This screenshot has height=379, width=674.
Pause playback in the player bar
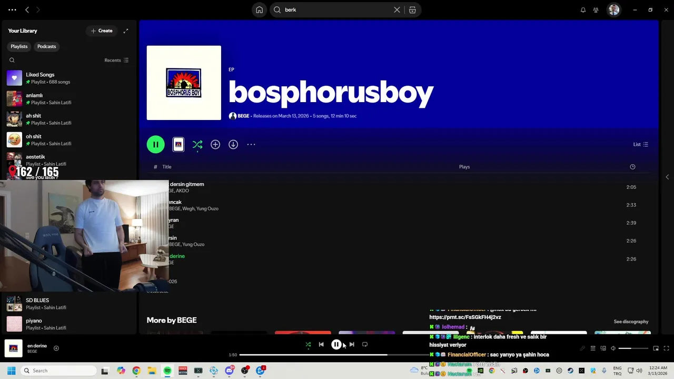tap(336, 345)
